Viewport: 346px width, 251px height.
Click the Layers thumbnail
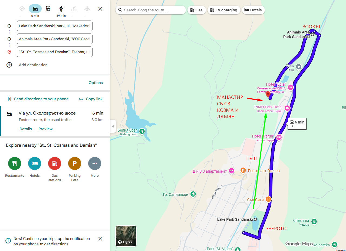point(126,236)
